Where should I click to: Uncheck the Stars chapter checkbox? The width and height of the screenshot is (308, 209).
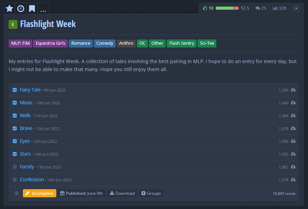pos(15,154)
